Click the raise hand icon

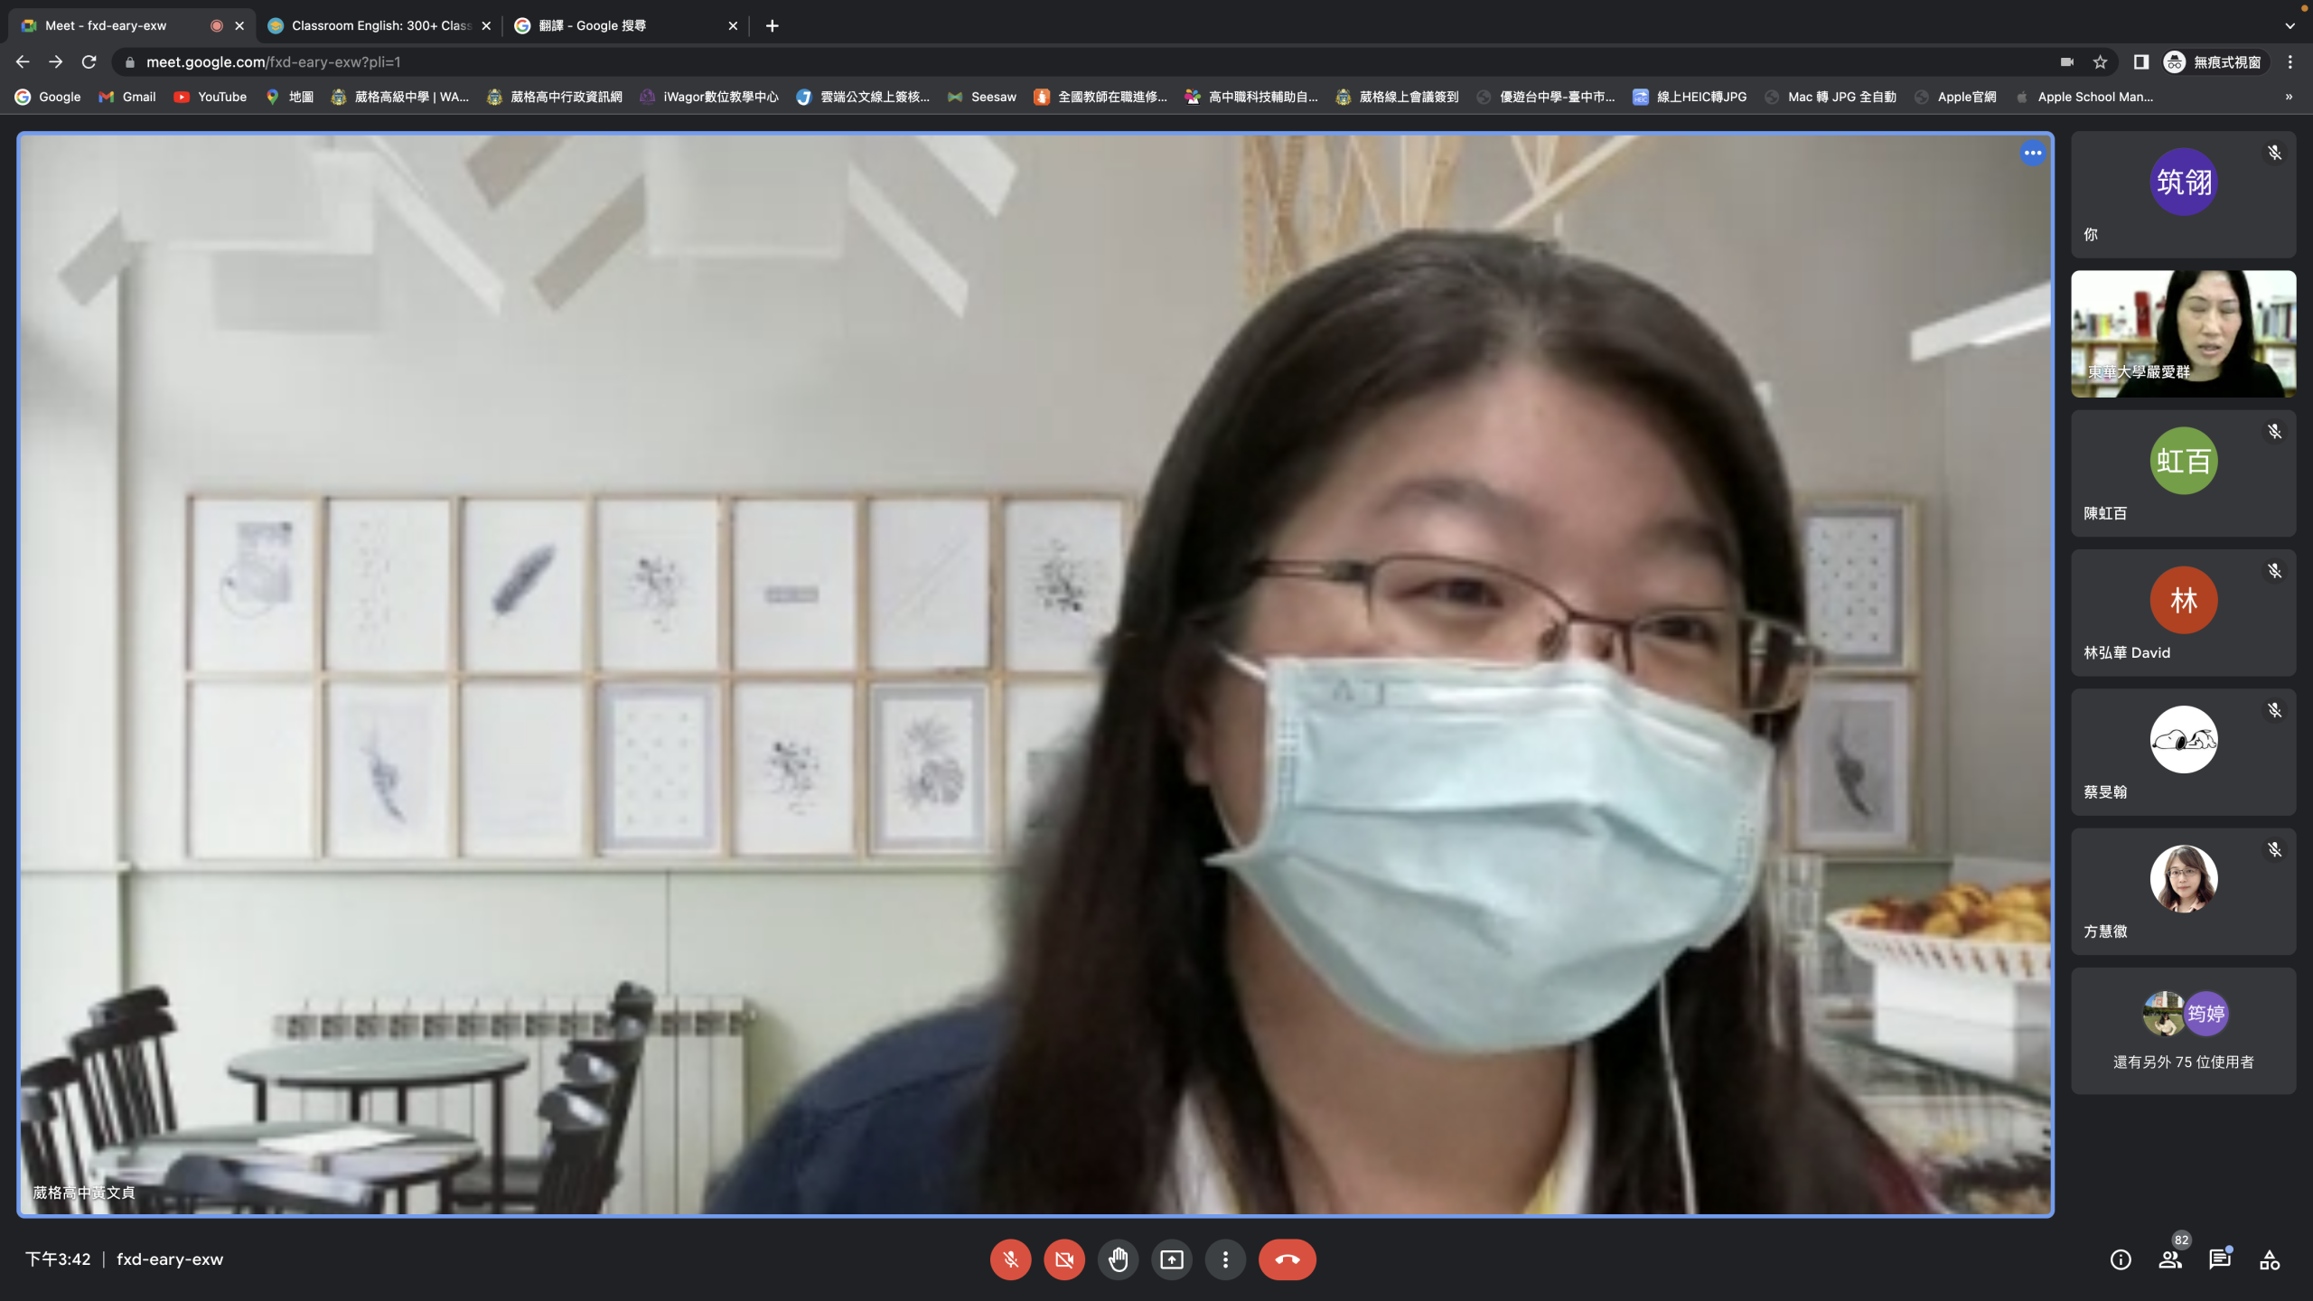click(x=1118, y=1259)
